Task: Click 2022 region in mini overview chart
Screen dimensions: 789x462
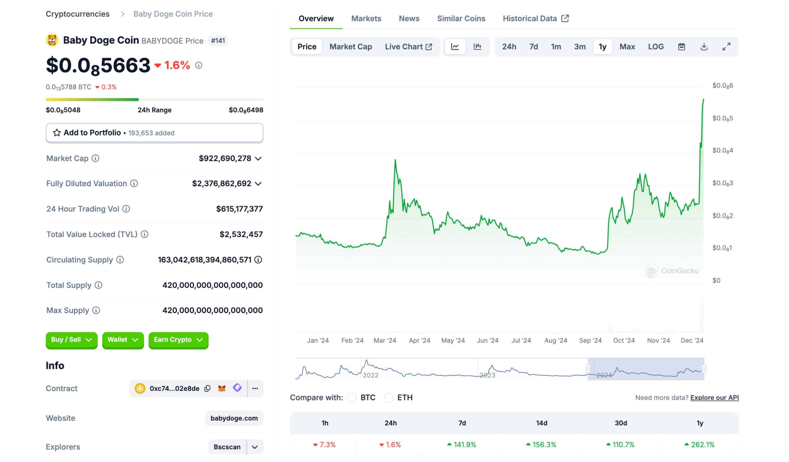Action: [371, 375]
